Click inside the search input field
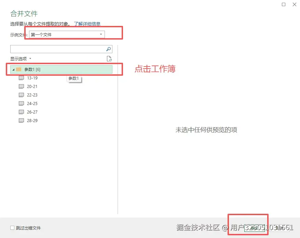The height and width of the screenshot is (238, 300). click(x=58, y=49)
